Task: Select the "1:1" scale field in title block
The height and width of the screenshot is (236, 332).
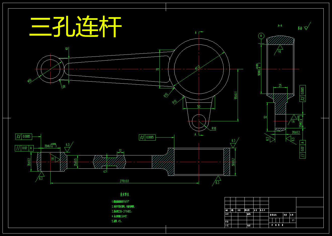Action: [293, 220]
